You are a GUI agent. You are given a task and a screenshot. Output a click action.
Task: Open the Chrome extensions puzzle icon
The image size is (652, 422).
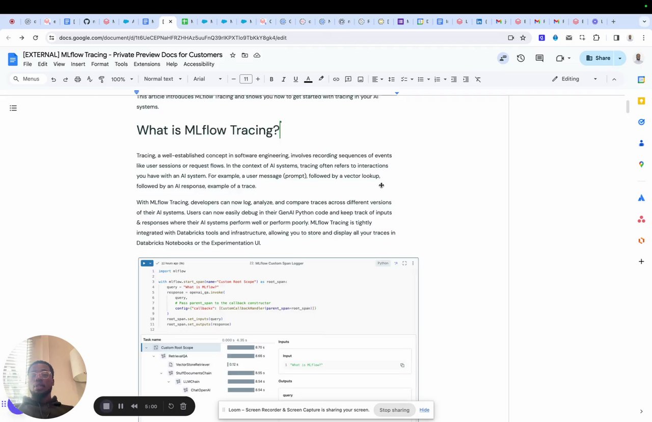[596, 38]
